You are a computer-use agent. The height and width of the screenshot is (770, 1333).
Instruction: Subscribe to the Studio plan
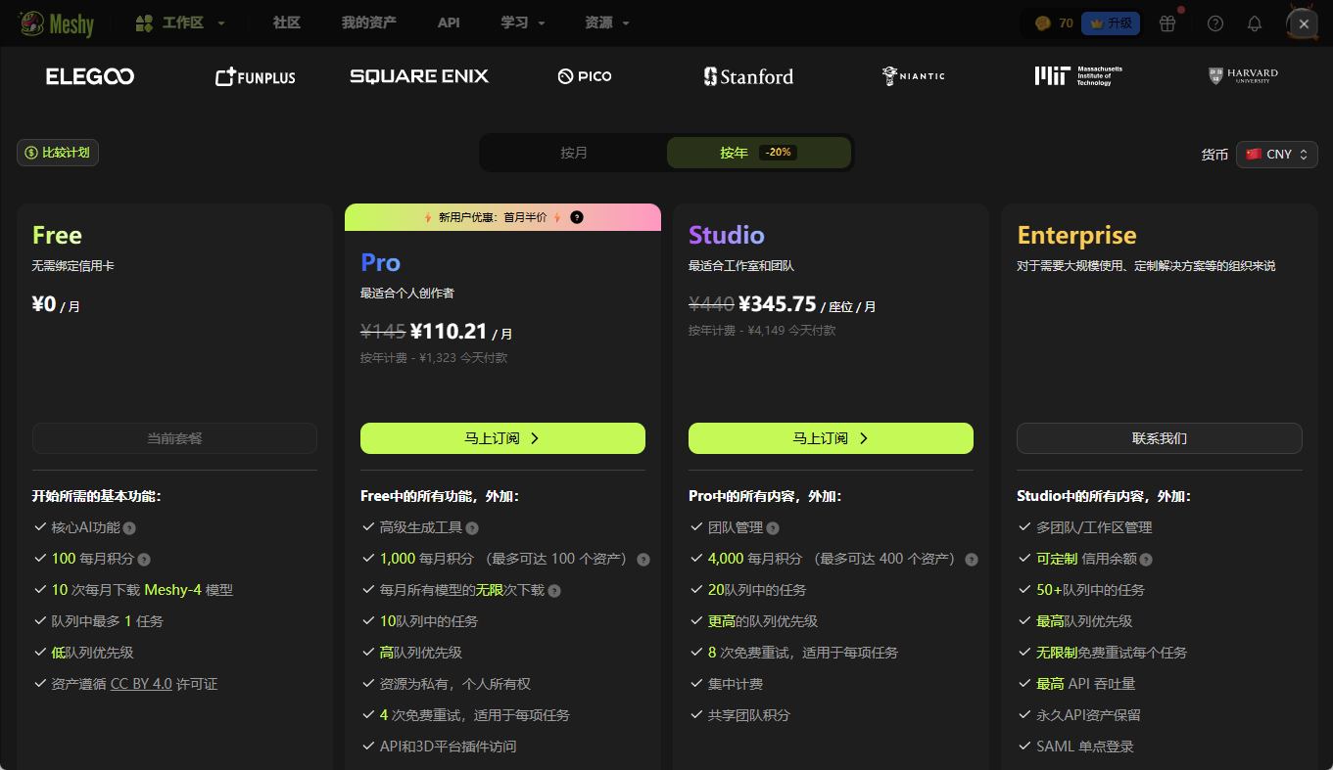[x=831, y=438]
